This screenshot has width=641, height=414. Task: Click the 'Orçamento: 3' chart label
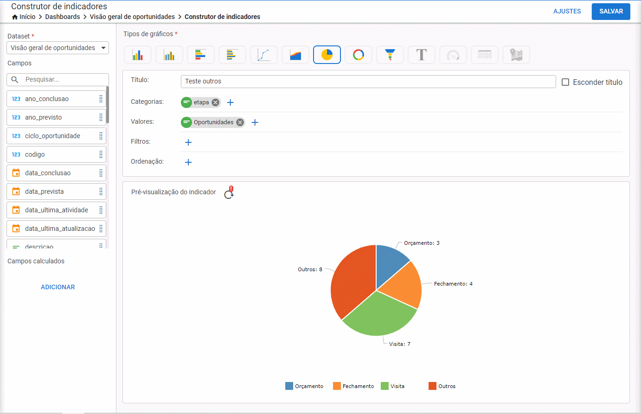point(422,243)
